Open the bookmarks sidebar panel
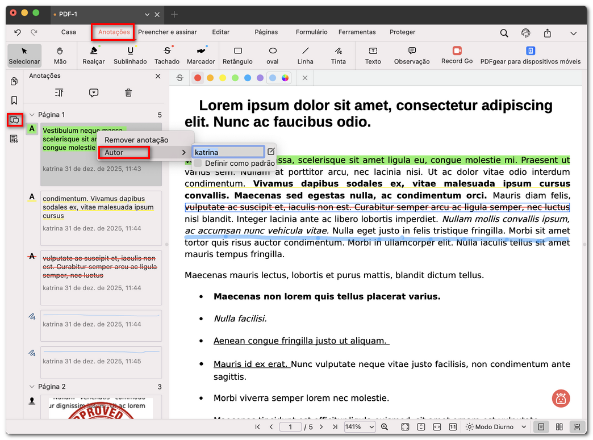Viewport: 593px width, 440px height. [x=14, y=100]
